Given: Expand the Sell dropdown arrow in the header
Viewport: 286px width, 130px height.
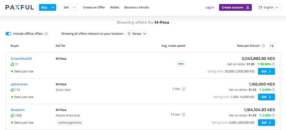Looking at the screenshot, I should coord(74,8).
